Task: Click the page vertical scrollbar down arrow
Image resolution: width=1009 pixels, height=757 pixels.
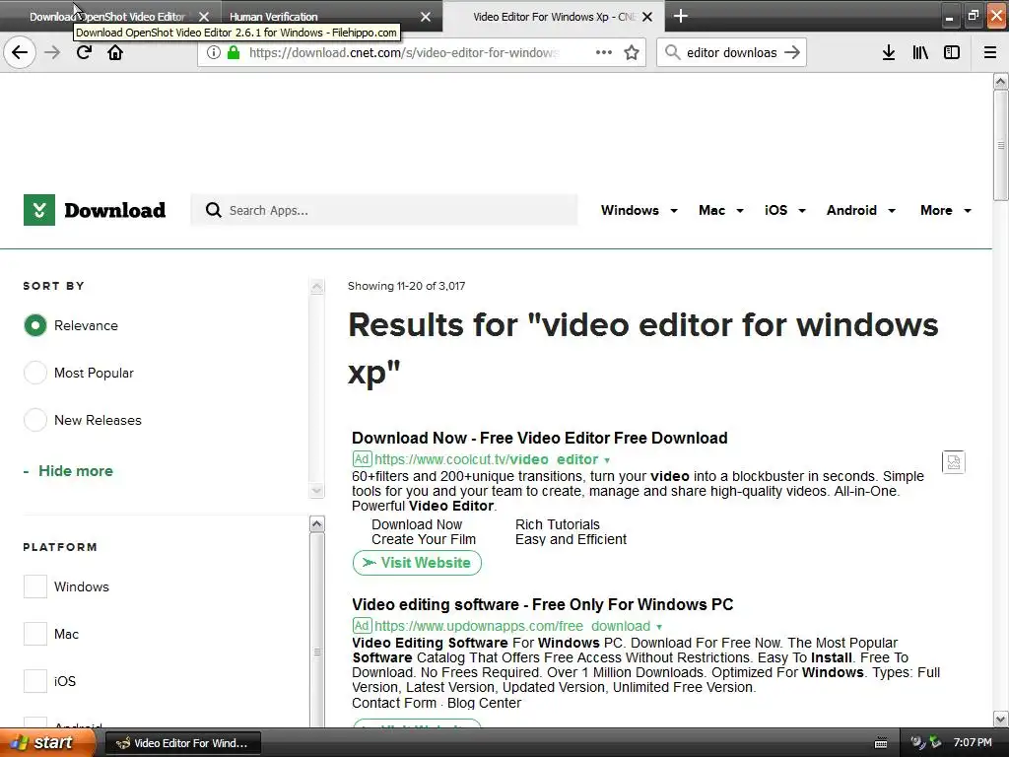Action: 1001,719
